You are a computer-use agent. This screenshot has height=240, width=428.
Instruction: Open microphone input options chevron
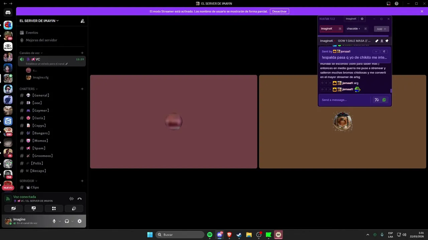[x=60, y=221]
